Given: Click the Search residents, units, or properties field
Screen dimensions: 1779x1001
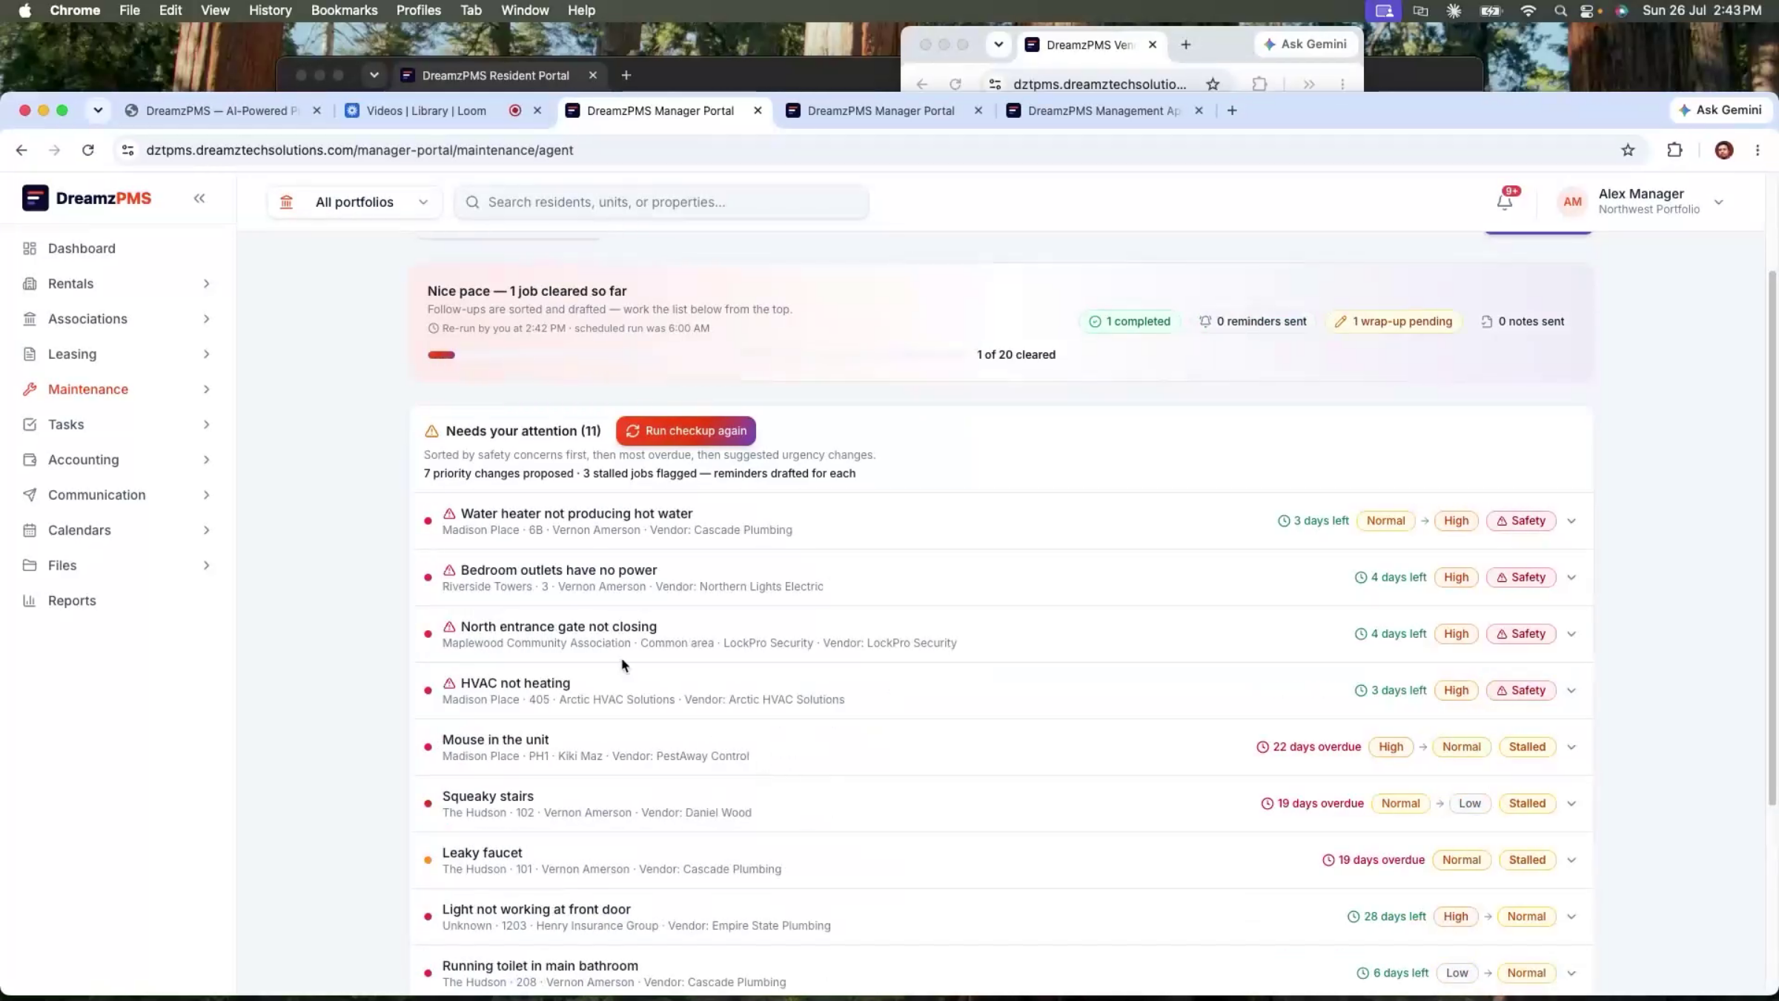Looking at the screenshot, I should [x=661, y=202].
